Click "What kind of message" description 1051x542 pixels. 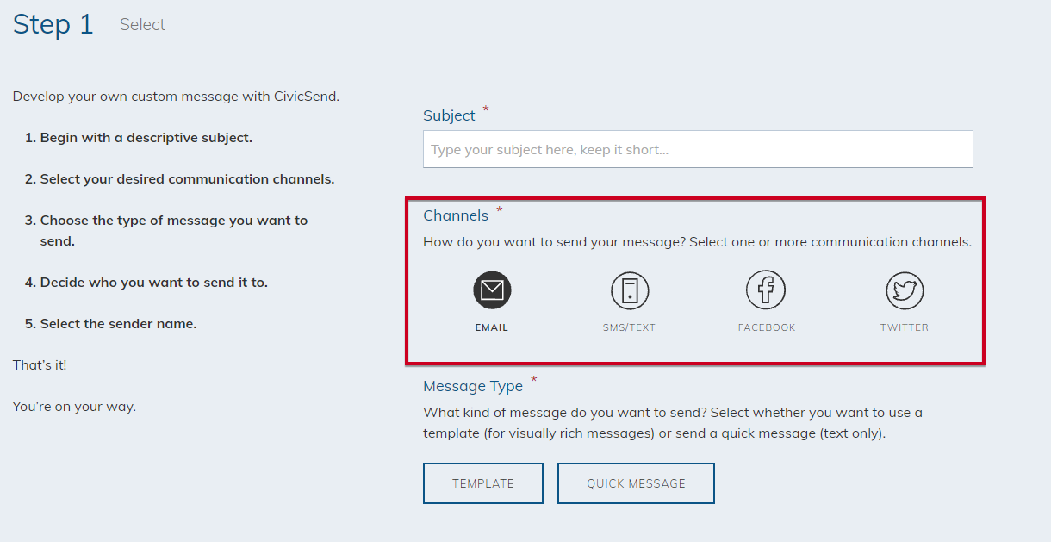(x=673, y=423)
